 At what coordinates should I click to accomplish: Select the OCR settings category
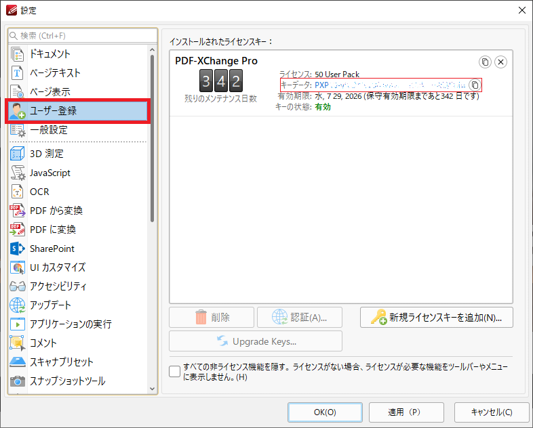[x=78, y=192]
